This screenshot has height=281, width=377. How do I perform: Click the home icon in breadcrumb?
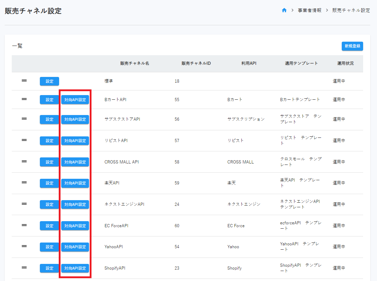[284, 10]
